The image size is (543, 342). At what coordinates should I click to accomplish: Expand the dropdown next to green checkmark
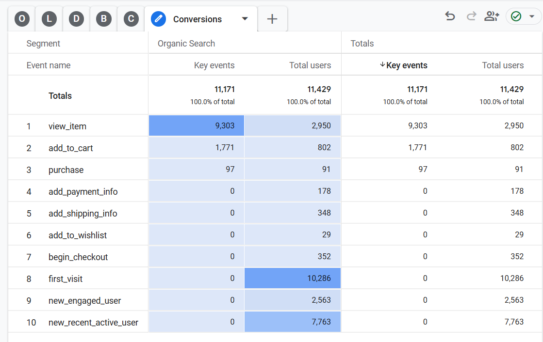click(531, 16)
